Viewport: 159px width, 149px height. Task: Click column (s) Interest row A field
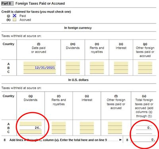(x=87, y=124)
